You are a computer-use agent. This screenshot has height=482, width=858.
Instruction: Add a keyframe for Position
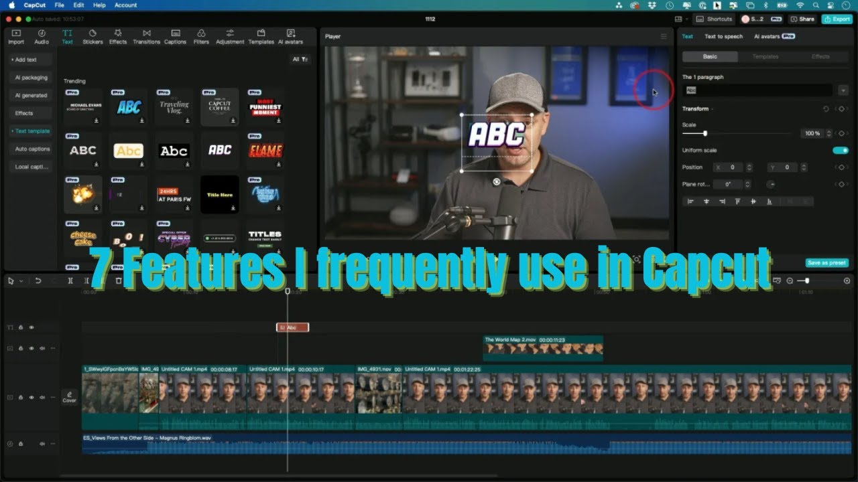coord(841,167)
